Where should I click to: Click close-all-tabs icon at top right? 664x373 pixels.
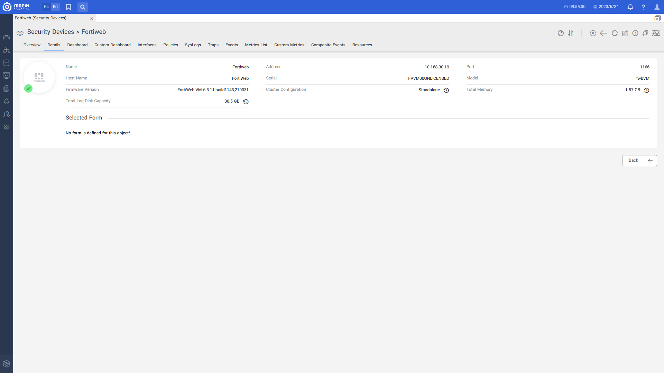coord(657,18)
